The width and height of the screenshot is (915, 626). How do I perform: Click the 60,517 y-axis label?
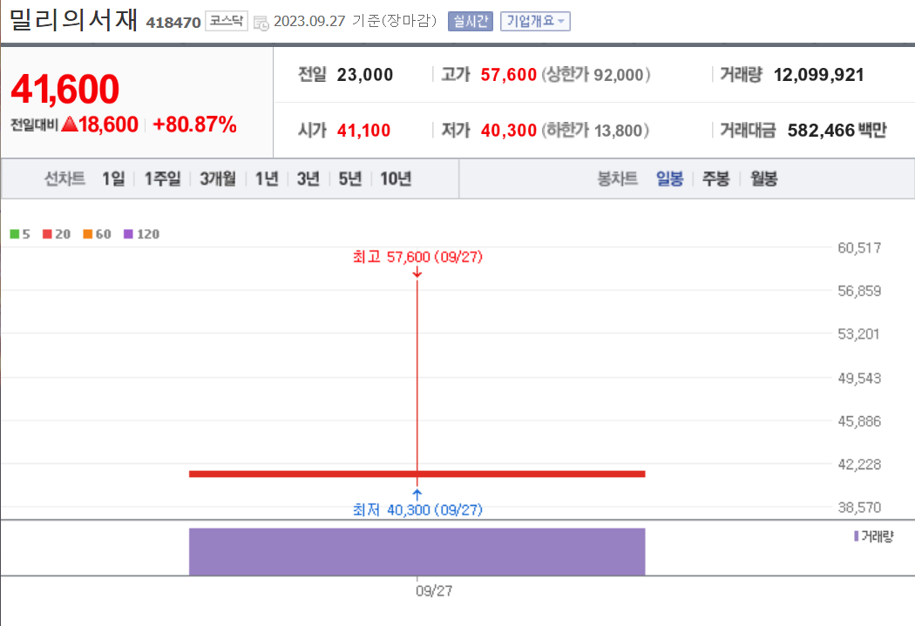point(859,248)
